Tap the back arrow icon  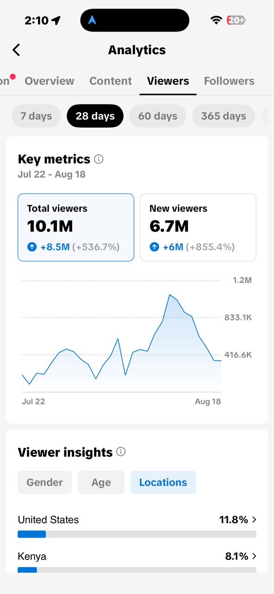16,50
